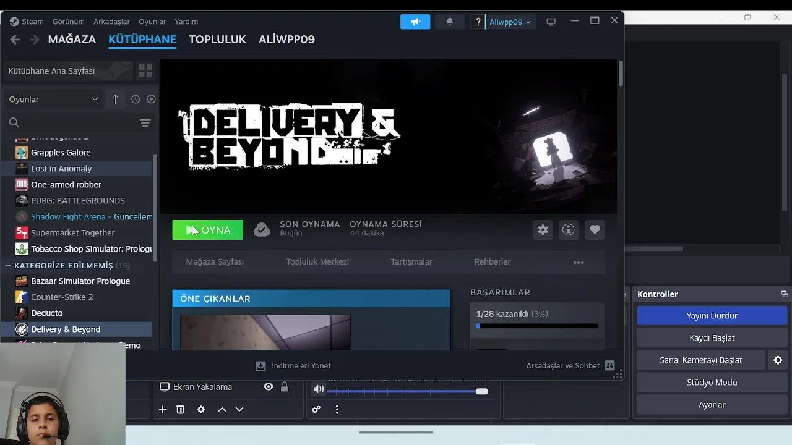The image size is (792, 445).
Task: Open OBS audio mixer three-dot menu
Action: pos(337,409)
